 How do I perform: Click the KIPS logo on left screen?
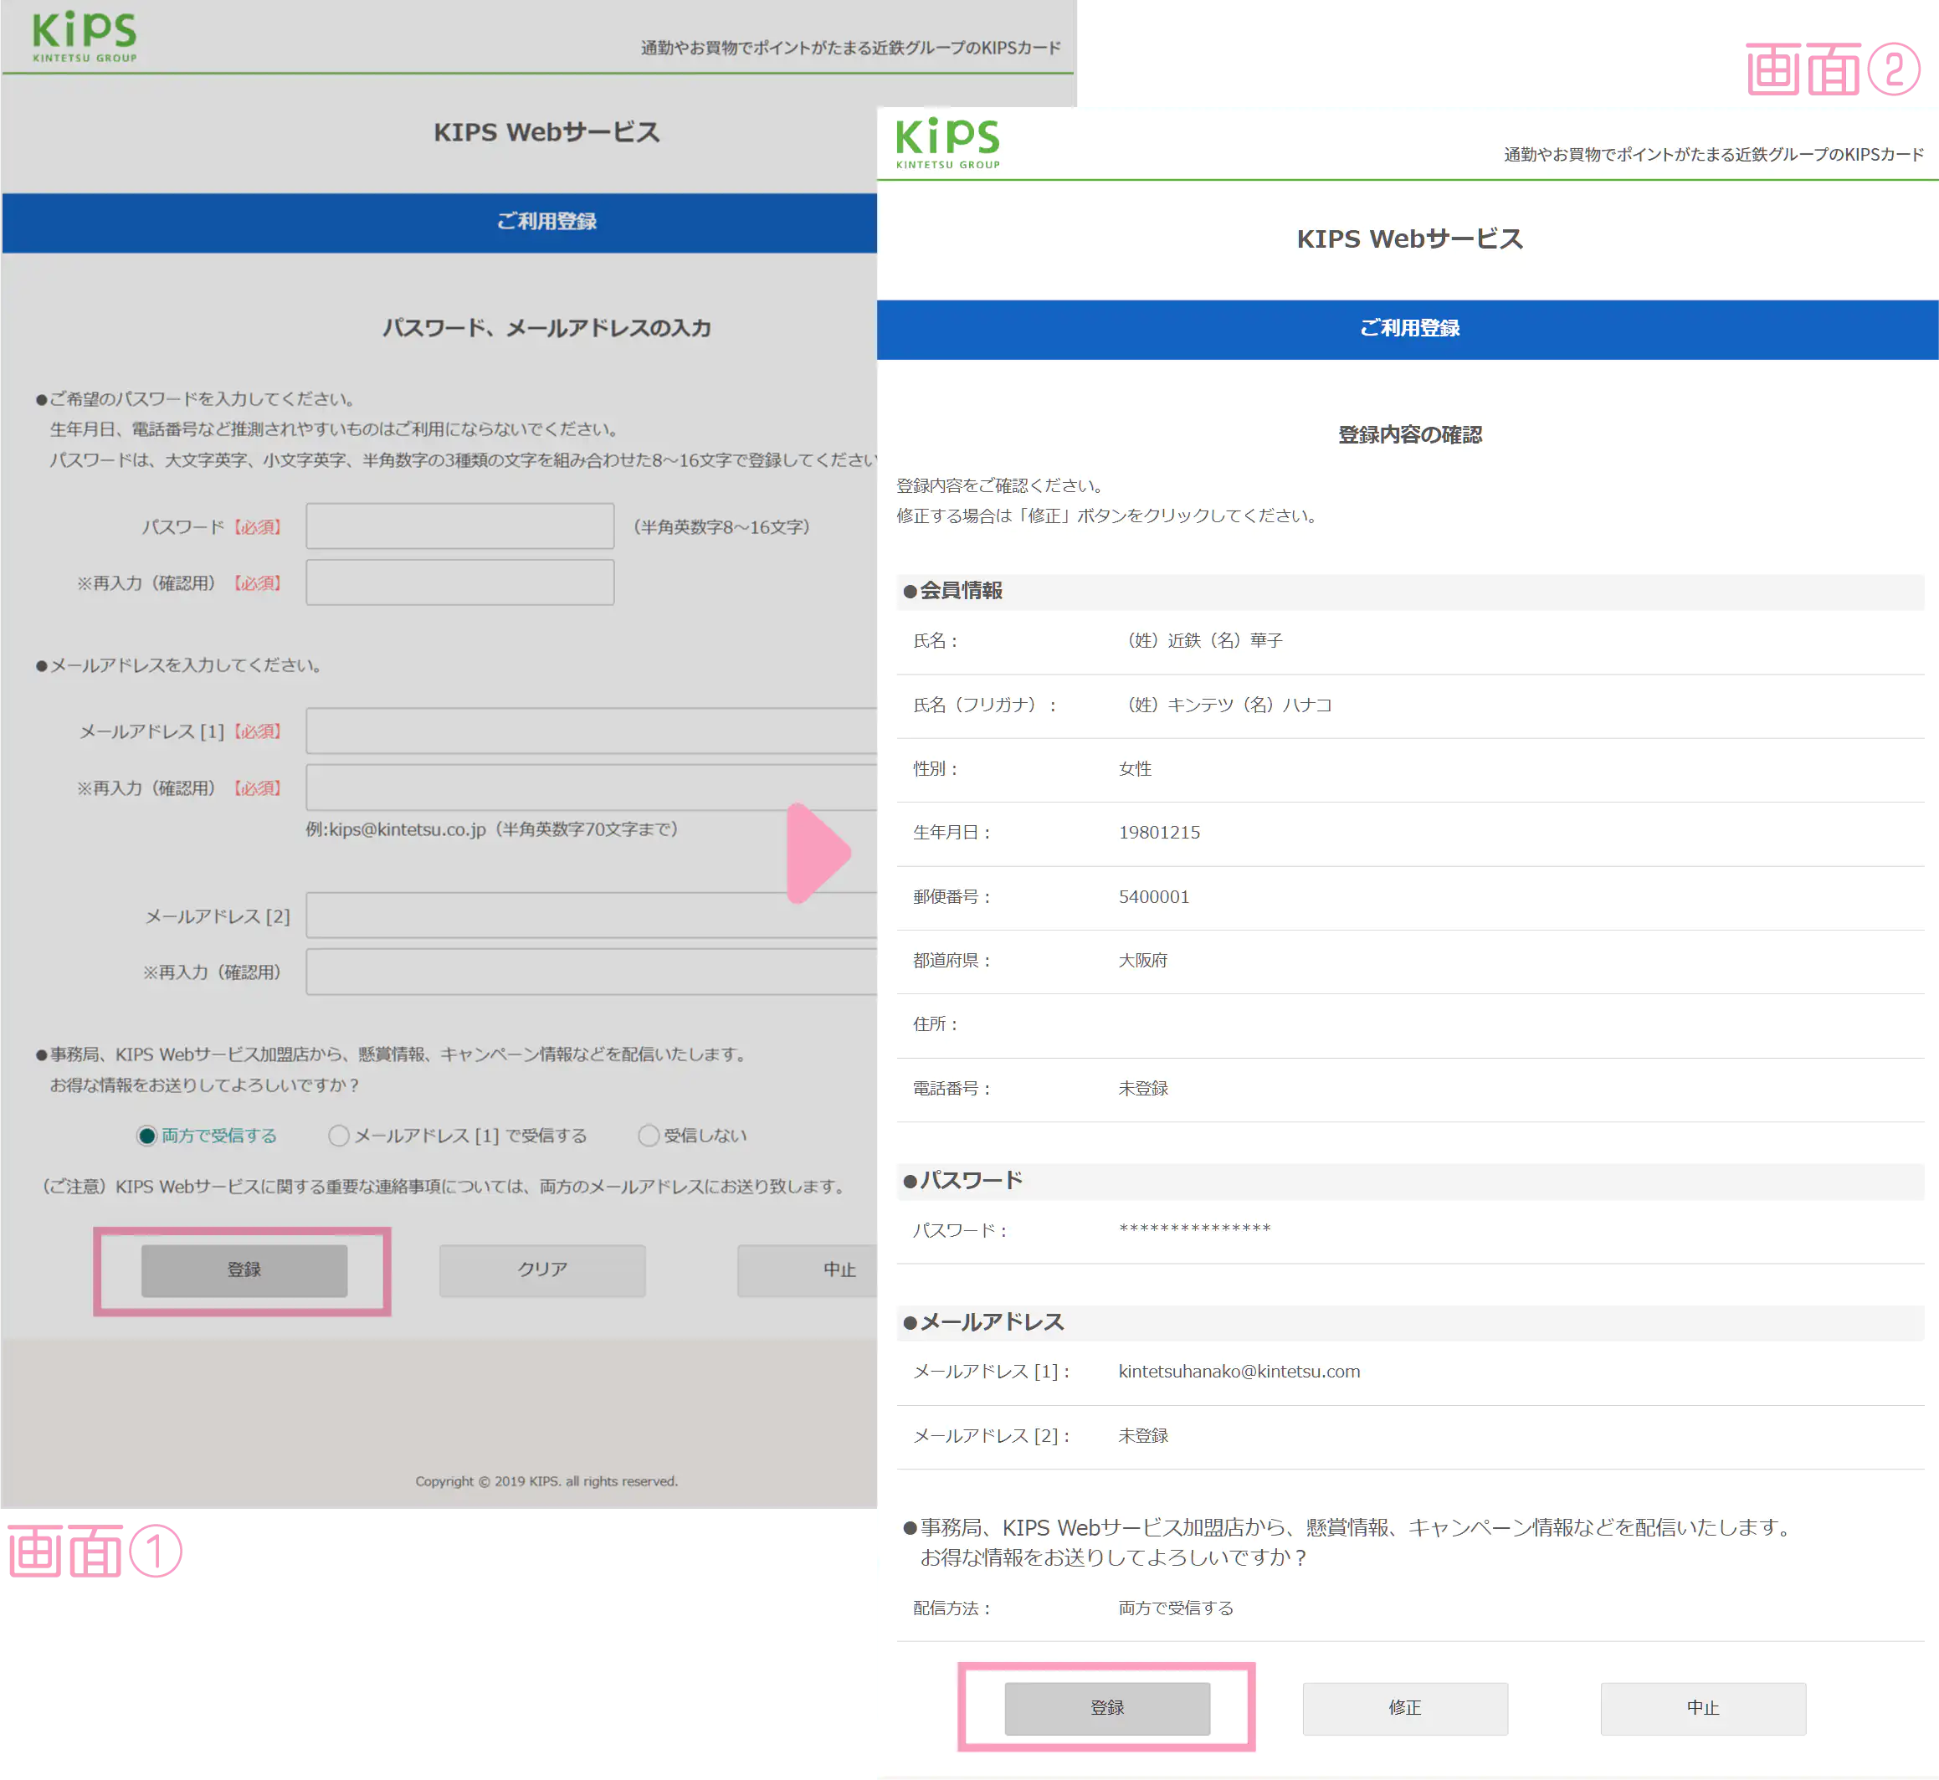point(85,36)
